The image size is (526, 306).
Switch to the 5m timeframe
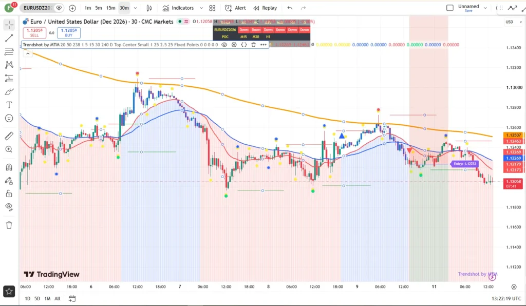(x=99, y=8)
